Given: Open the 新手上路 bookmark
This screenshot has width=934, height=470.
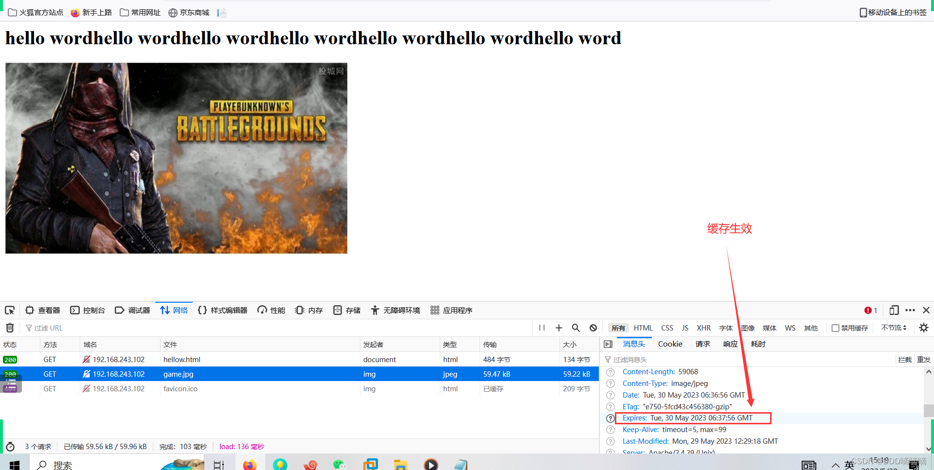Looking at the screenshot, I should (x=91, y=12).
